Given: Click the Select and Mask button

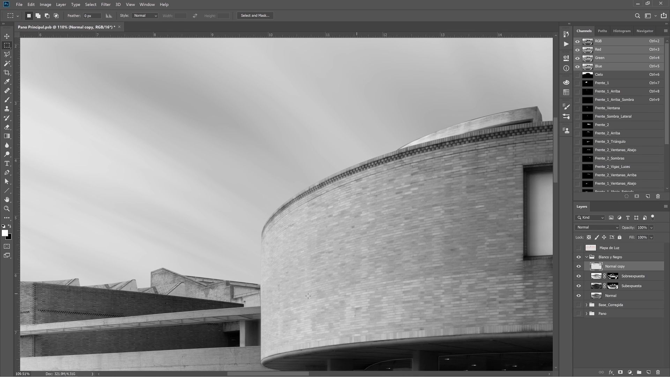Looking at the screenshot, I should pos(255,16).
